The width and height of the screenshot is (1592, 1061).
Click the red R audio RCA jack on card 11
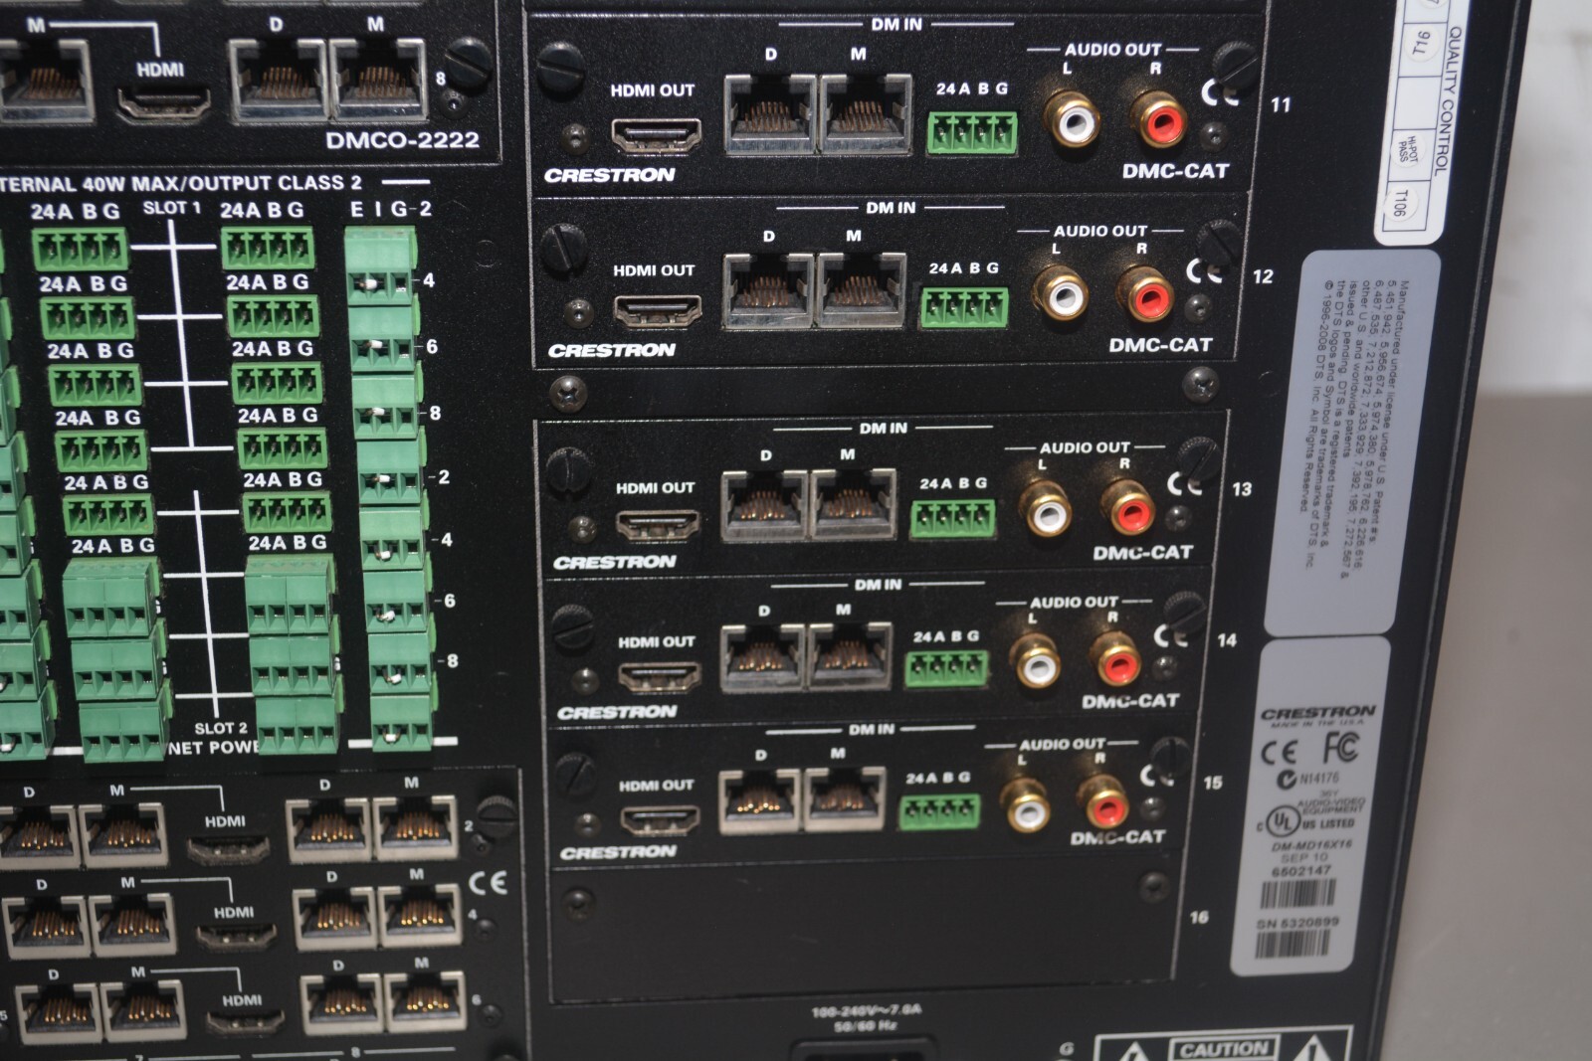click(1159, 121)
